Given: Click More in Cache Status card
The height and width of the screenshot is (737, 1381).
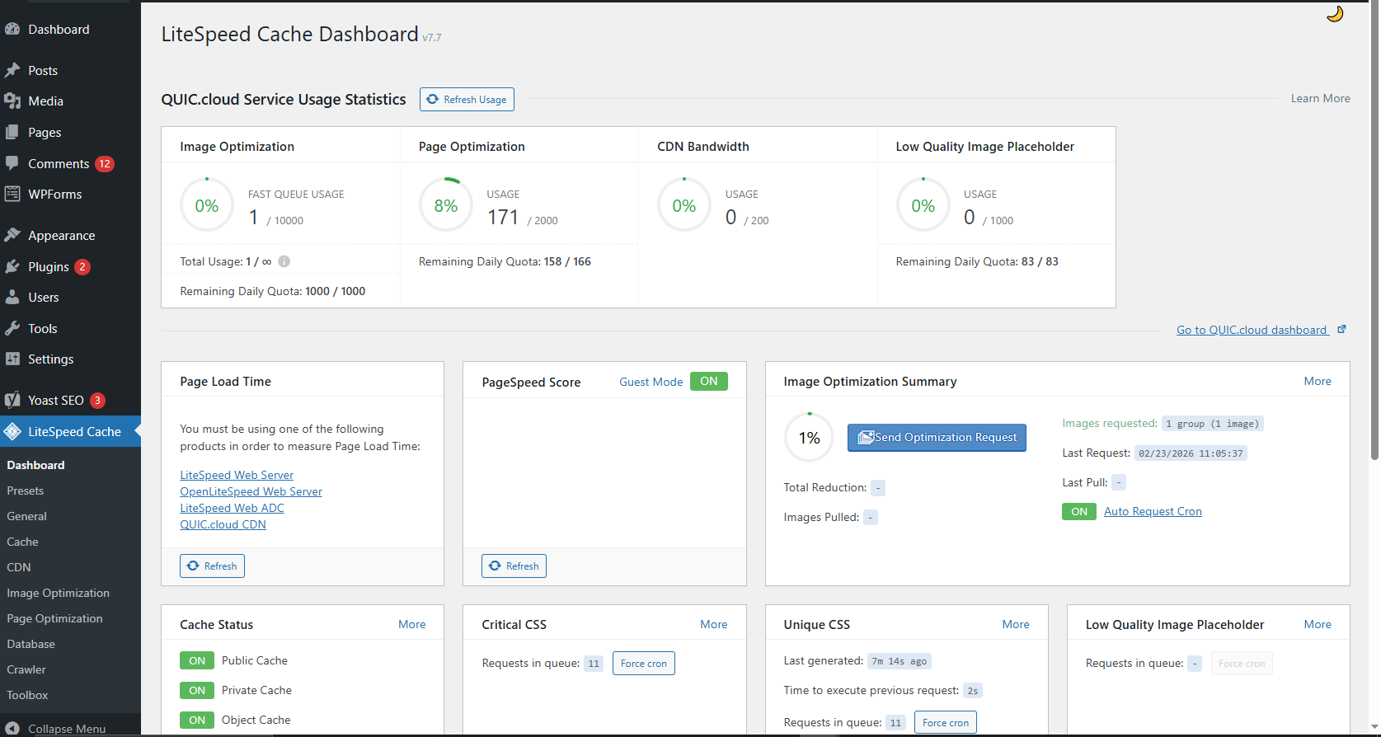Looking at the screenshot, I should (412, 624).
